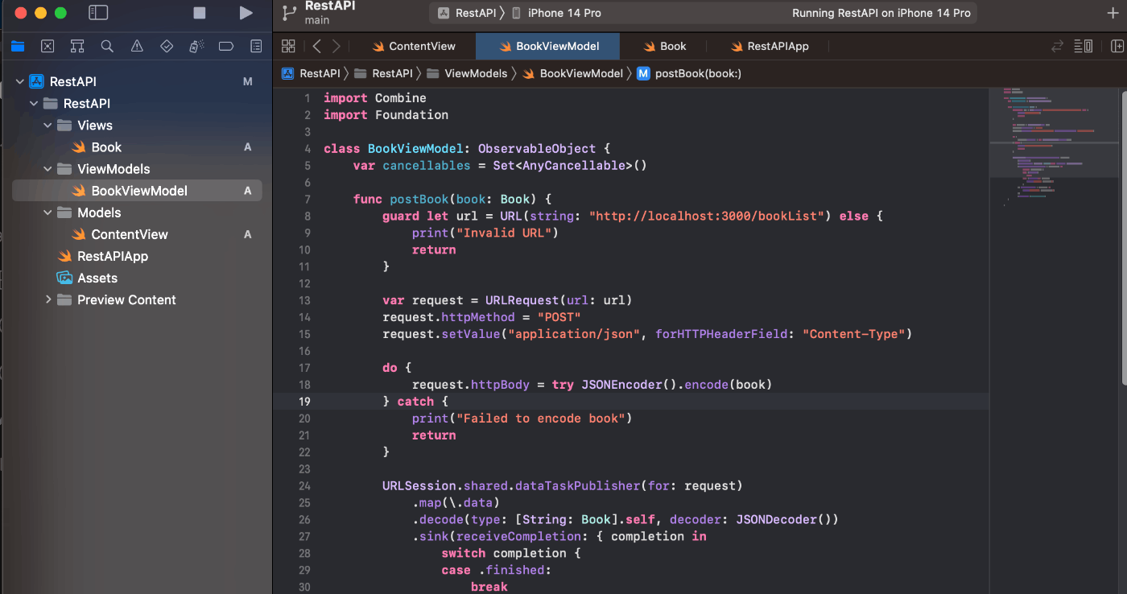The image size is (1127, 594).
Task: Click the Library plus button
Action: click(x=1113, y=13)
